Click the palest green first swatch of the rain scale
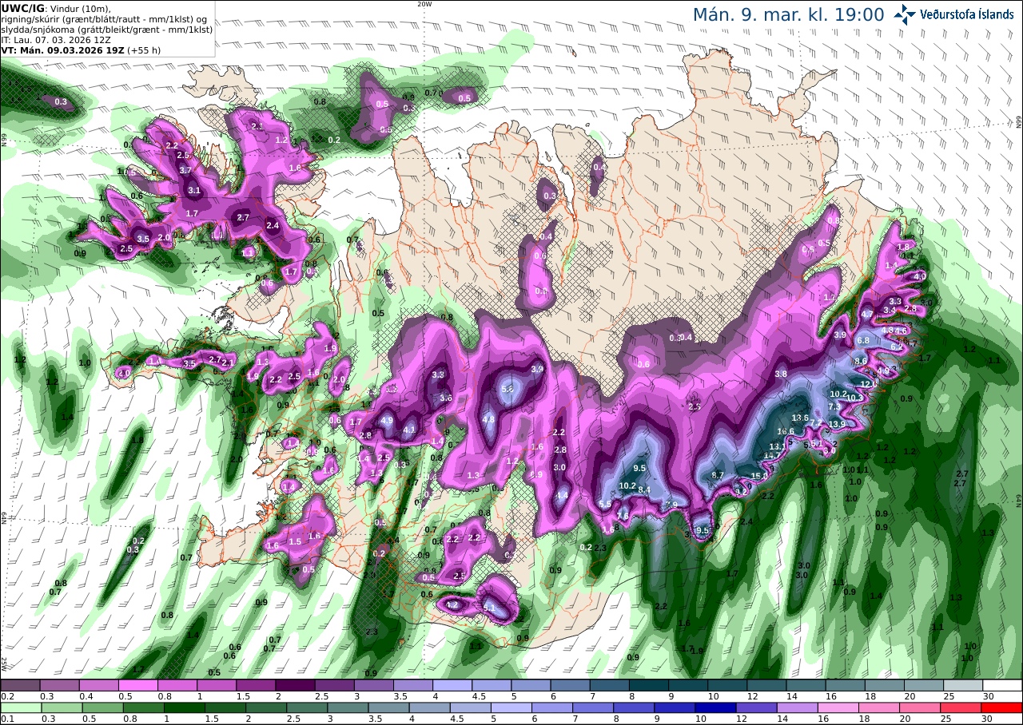The width and height of the screenshot is (1023, 725). [x=20, y=707]
